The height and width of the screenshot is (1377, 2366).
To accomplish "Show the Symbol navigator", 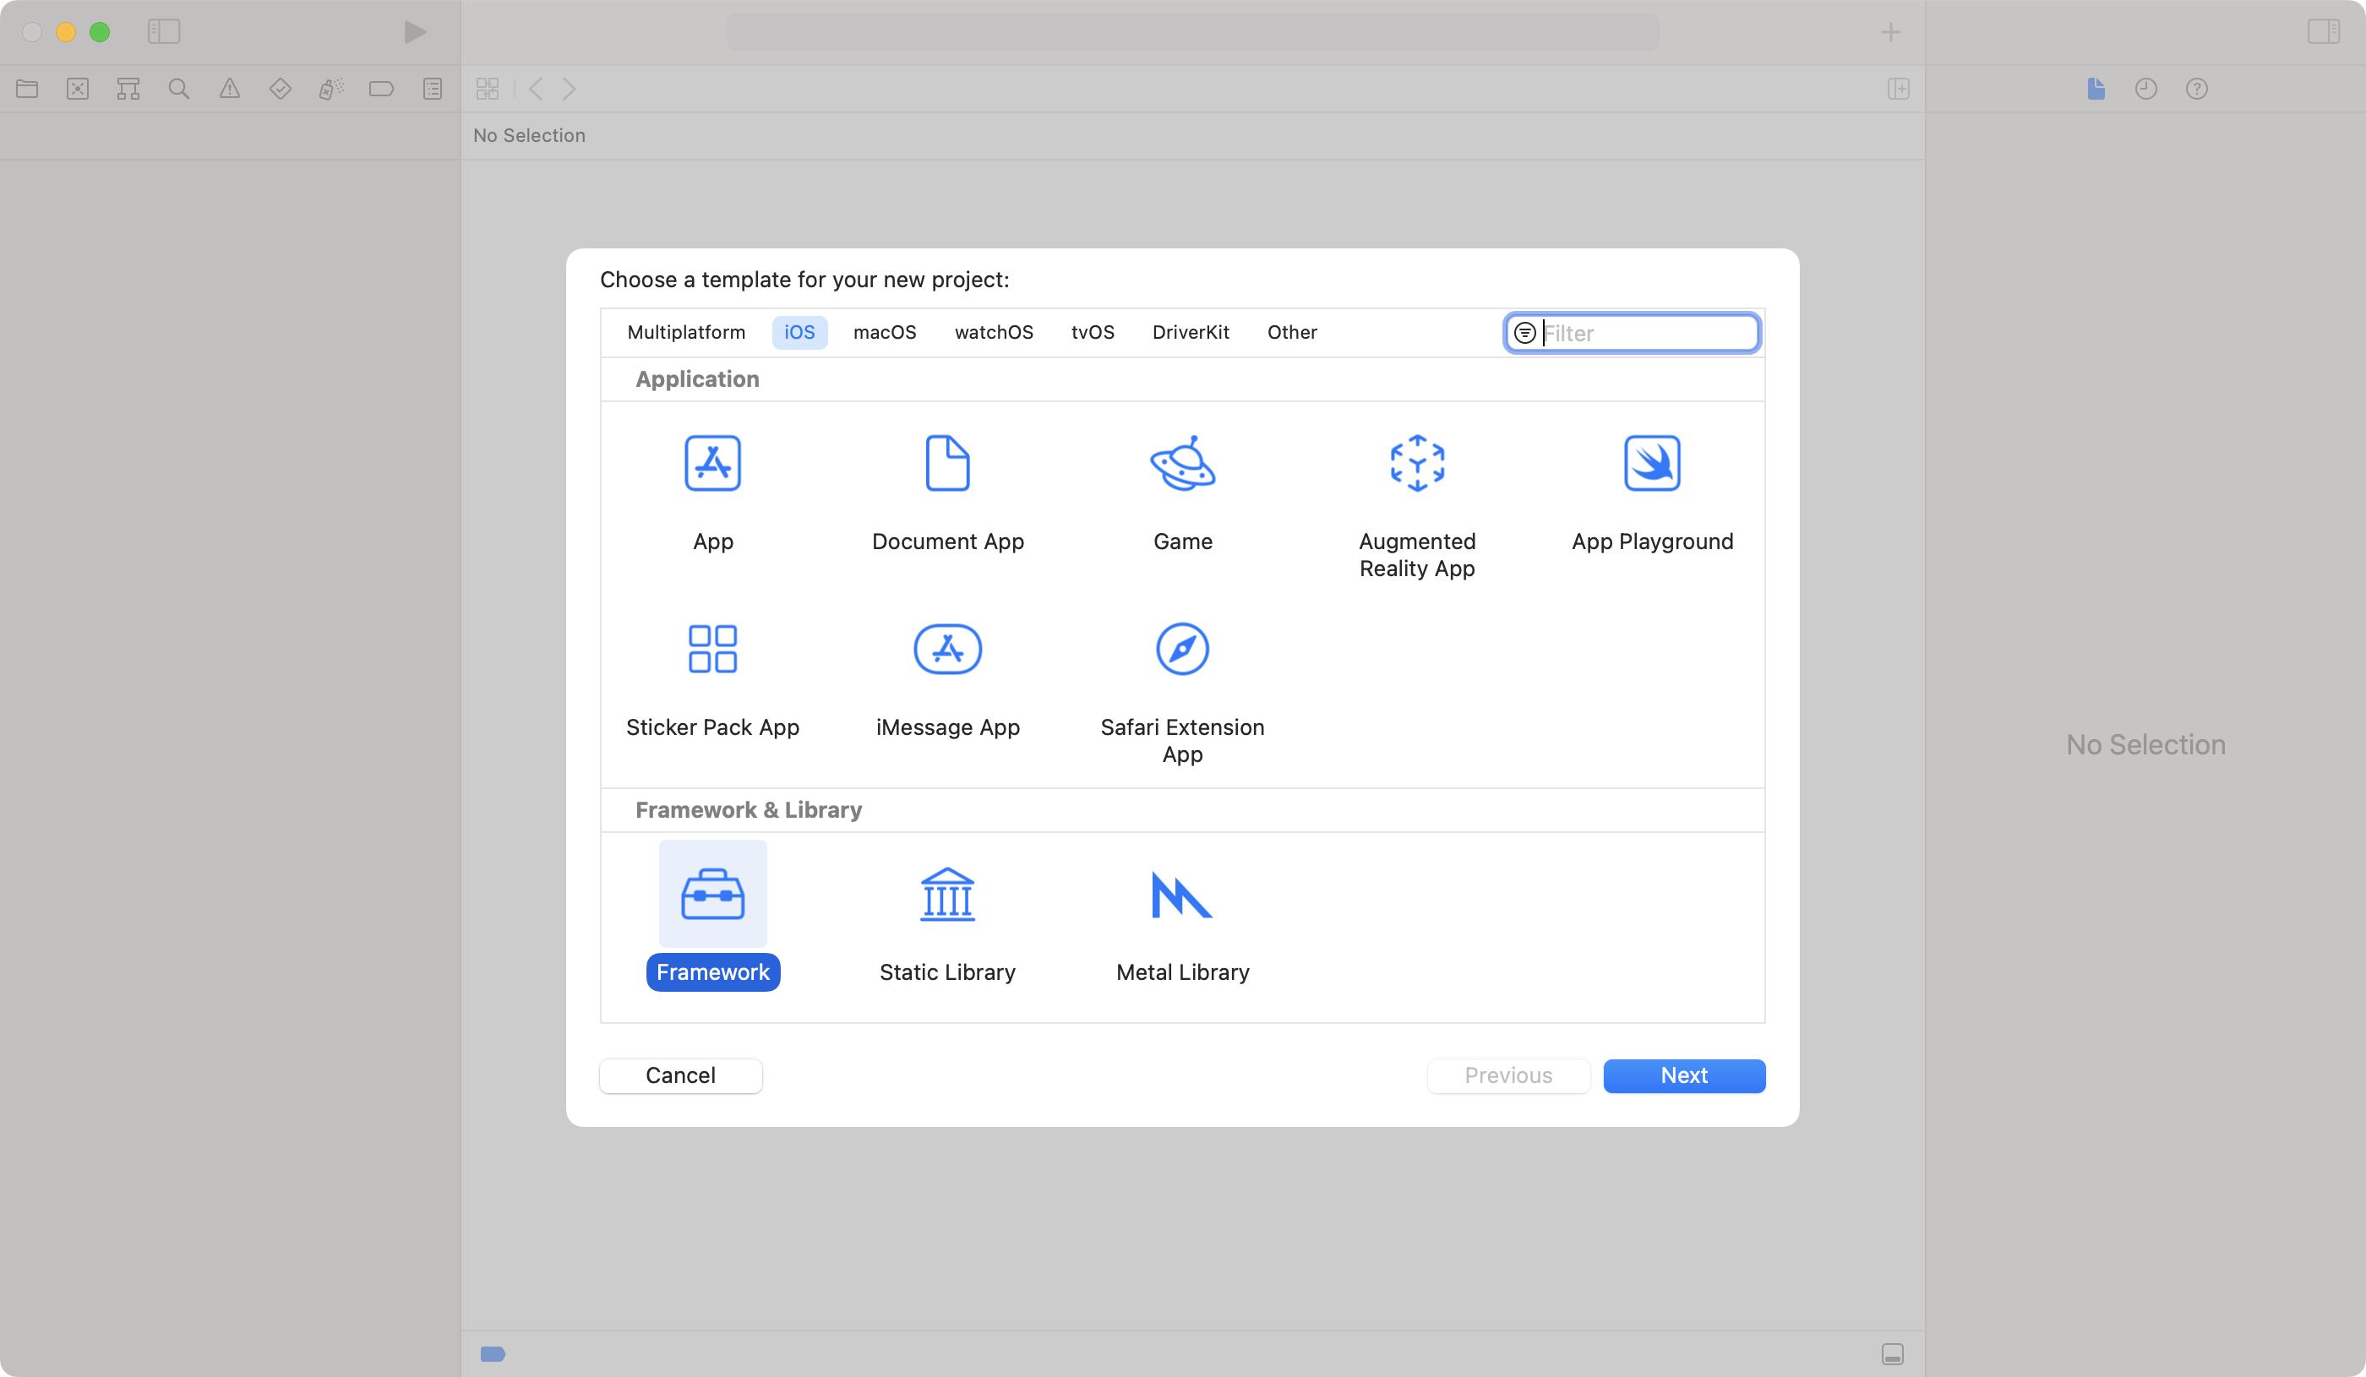I will 128,90.
